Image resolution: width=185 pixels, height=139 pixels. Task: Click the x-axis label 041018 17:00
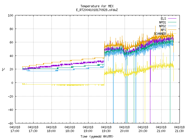(x=15, y=129)
